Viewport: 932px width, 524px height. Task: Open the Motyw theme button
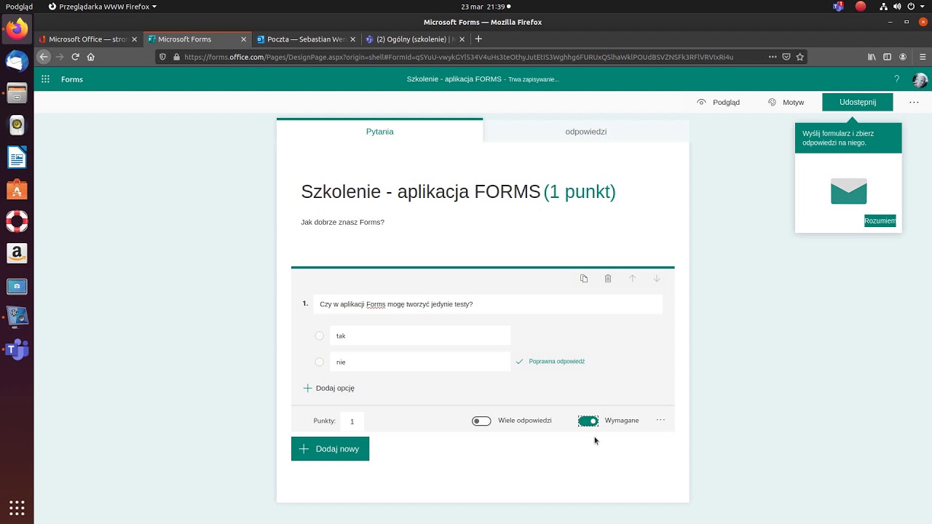pos(786,103)
